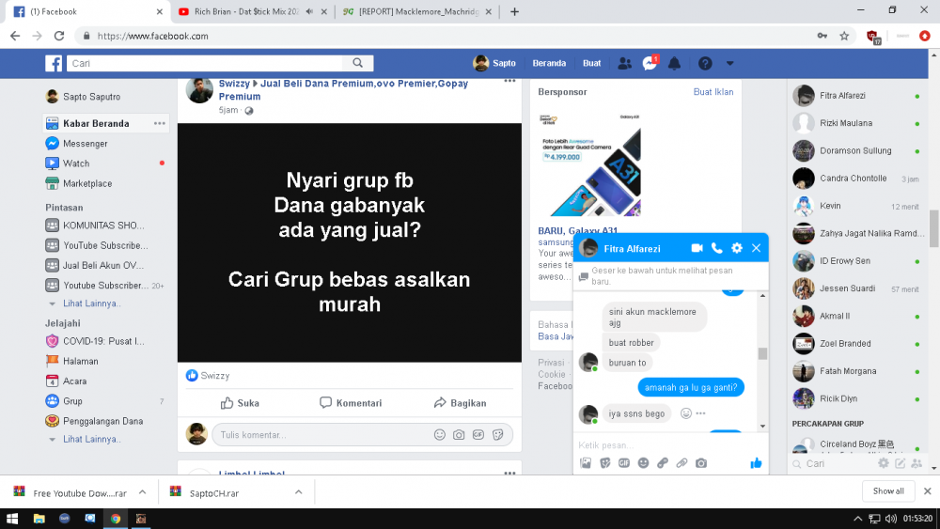Open Marketplace in left sidebar
The height and width of the screenshot is (529, 940).
(87, 183)
